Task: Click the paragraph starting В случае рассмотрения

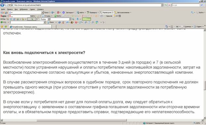Action: point(101,87)
